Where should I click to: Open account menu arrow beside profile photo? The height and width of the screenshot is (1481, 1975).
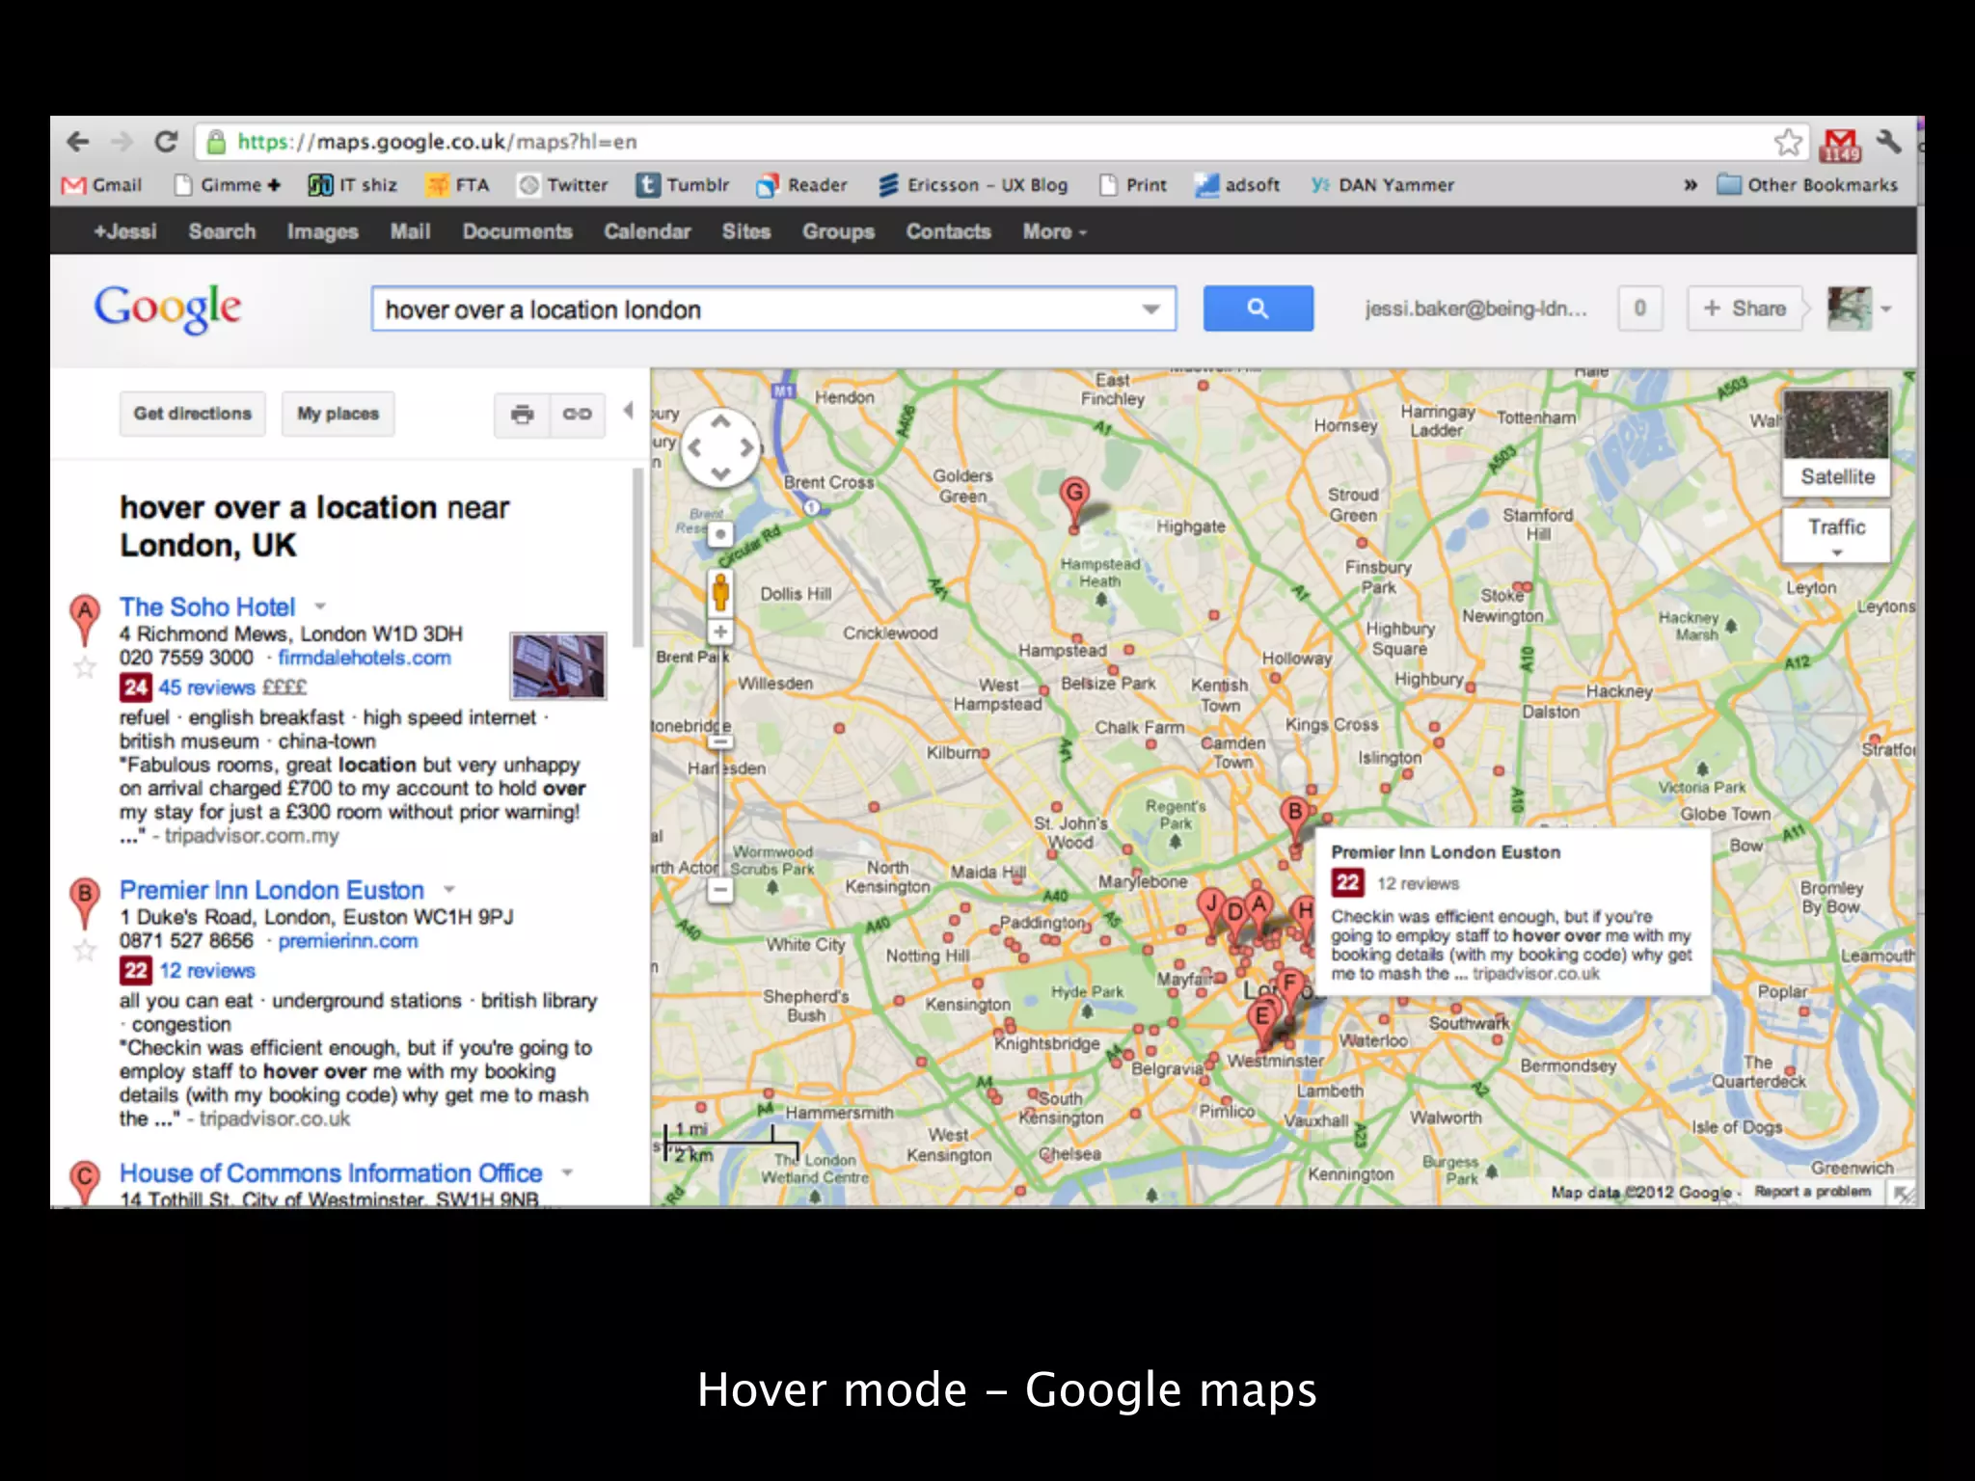(1887, 310)
